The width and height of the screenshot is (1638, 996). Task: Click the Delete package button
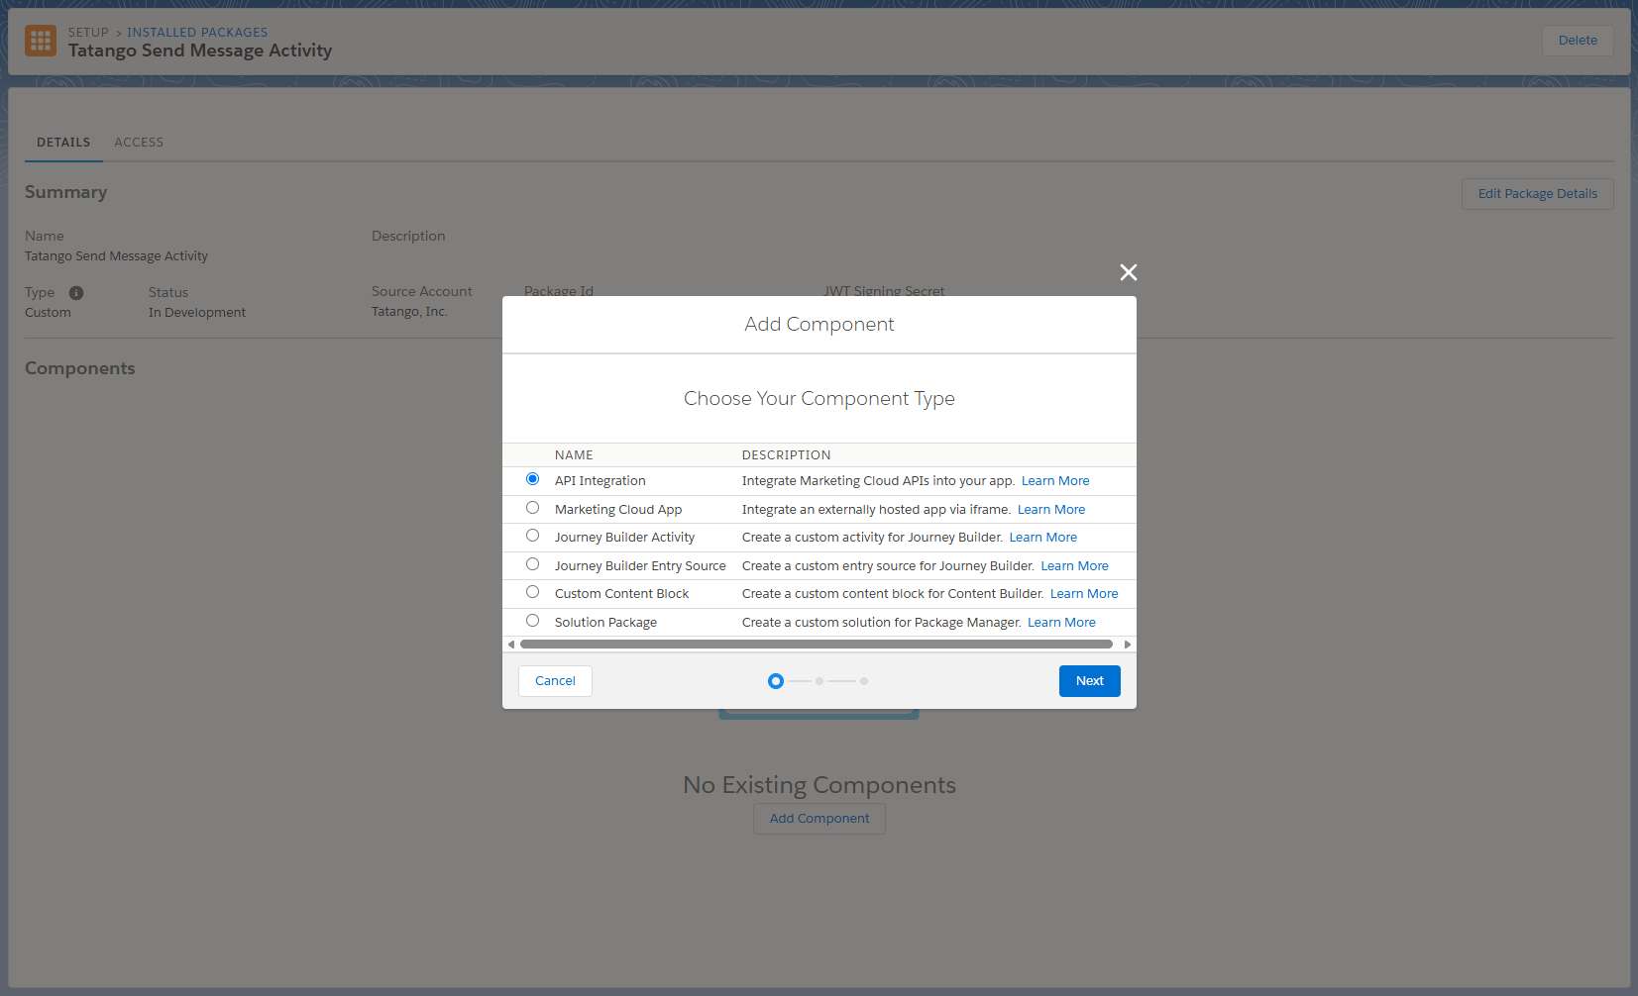(1578, 41)
